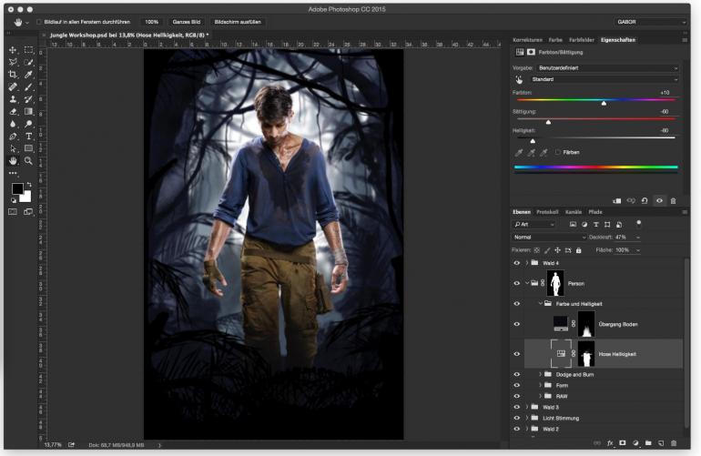The width and height of the screenshot is (701, 456).
Task: Select the Blur tool
Action: [13, 124]
